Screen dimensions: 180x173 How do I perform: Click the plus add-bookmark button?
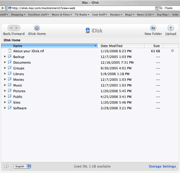click(3, 8)
